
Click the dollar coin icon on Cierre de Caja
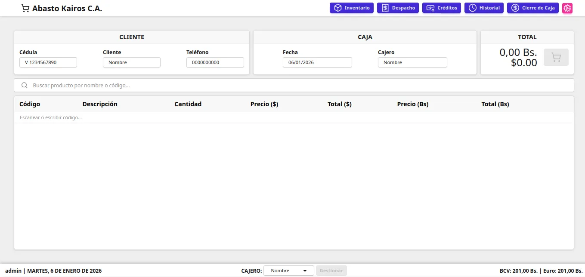[515, 8]
